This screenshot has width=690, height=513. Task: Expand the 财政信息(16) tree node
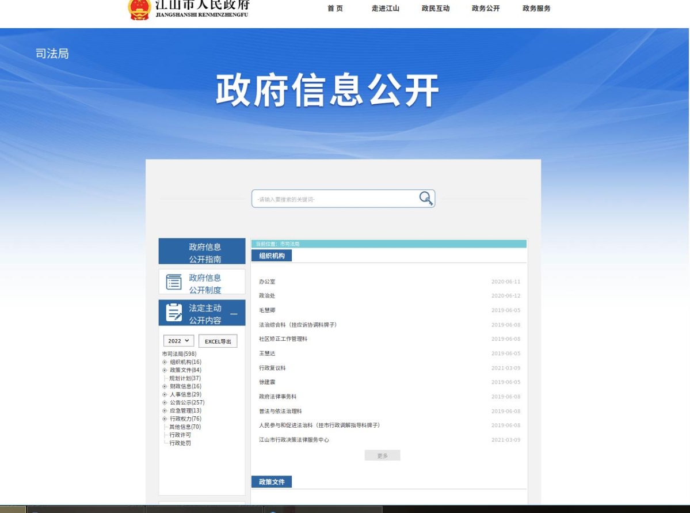pos(165,386)
